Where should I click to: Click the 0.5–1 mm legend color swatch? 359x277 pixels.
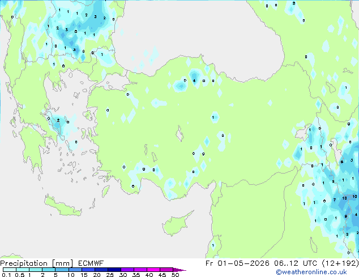[23, 270]
